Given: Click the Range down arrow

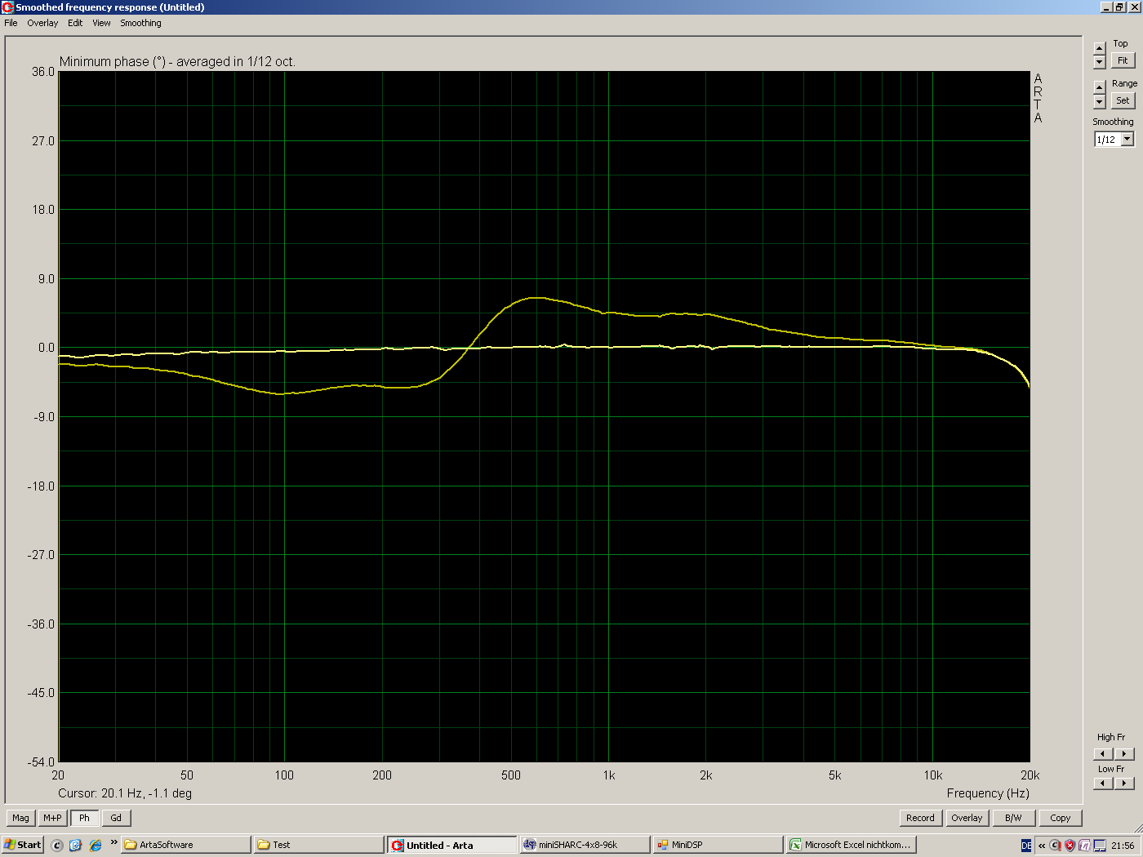Looking at the screenshot, I should (1099, 102).
